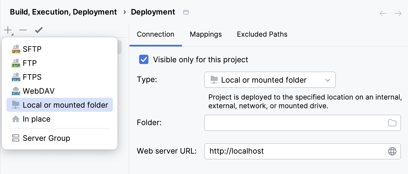Browse for a deployment folder
The width and height of the screenshot is (408, 174).
tap(392, 122)
